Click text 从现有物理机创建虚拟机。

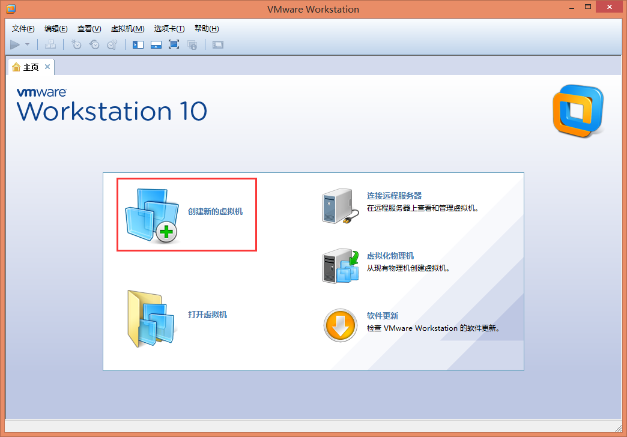tap(408, 268)
